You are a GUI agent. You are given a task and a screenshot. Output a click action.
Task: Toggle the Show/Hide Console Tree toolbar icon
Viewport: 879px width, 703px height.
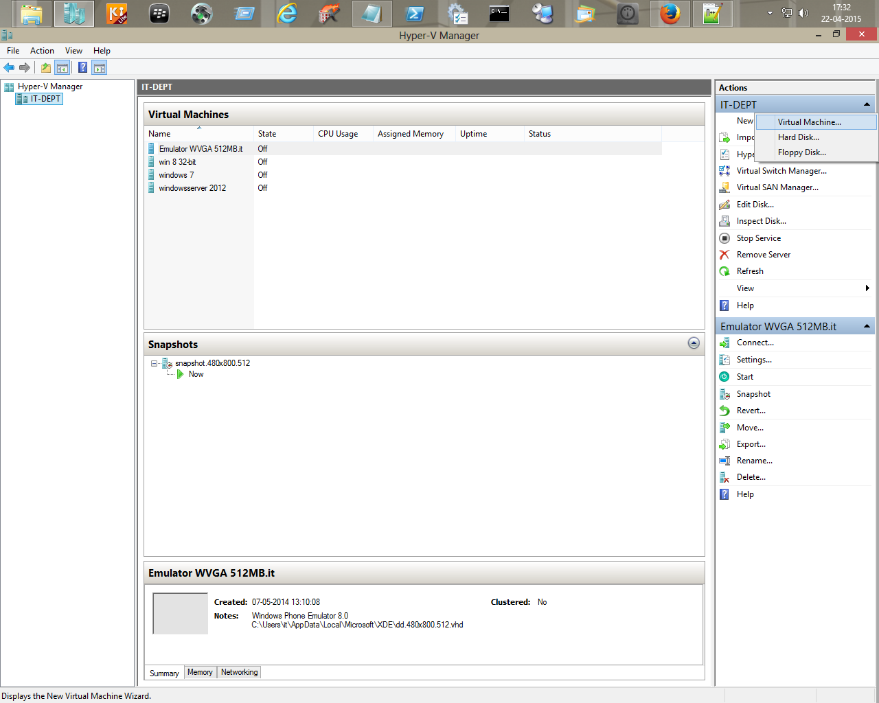pos(62,67)
